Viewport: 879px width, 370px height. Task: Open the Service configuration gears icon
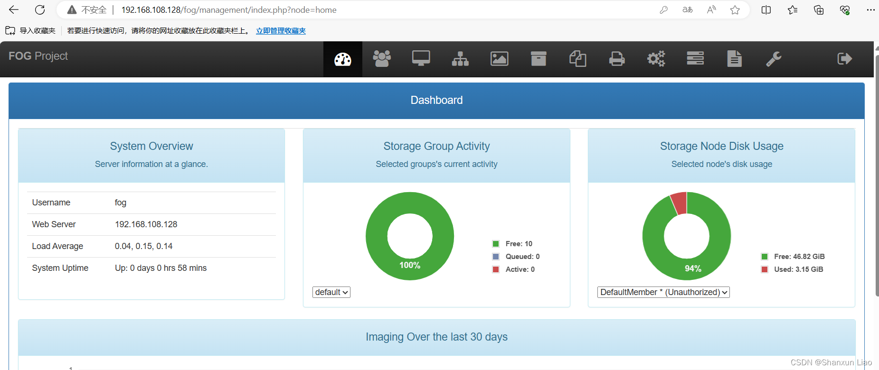click(656, 59)
